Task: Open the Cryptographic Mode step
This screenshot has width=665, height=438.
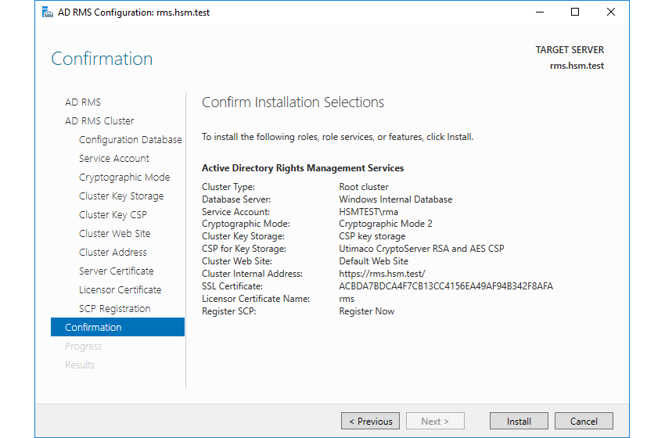Action: (x=124, y=178)
